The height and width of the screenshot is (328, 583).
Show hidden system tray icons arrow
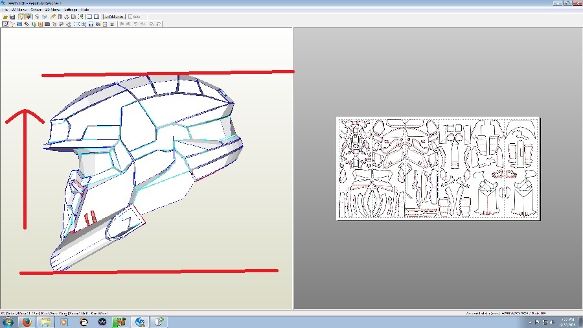530,322
